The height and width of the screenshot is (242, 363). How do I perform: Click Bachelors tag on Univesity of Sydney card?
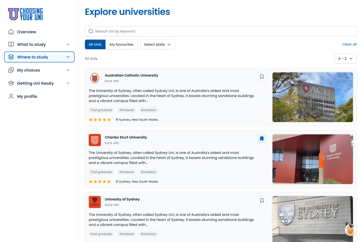[x=148, y=234]
